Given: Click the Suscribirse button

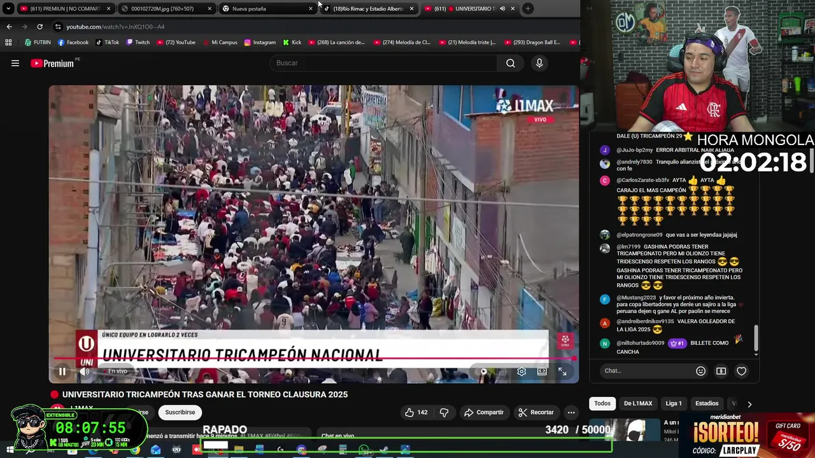Looking at the screenshot, I should (x=180, y=412).
